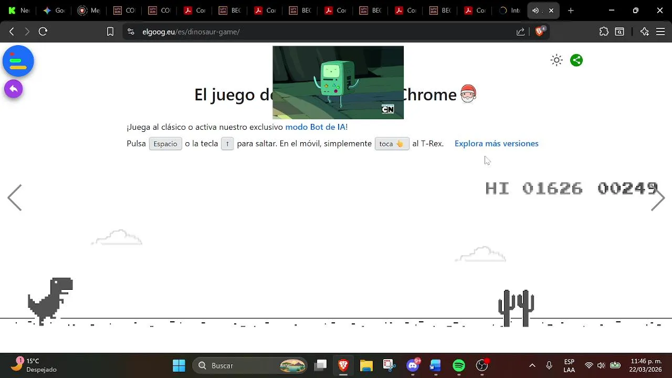Click the blue round elgooG logo button
Image resolution: width=672 pixels, height=378 pixels.
tap(18, 61)
